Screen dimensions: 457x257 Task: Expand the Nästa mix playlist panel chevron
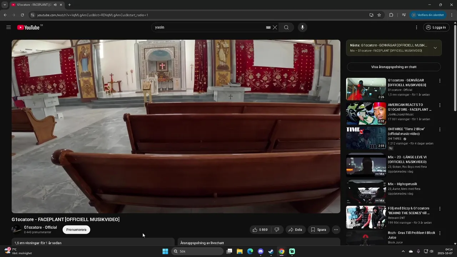pos(435,48)
